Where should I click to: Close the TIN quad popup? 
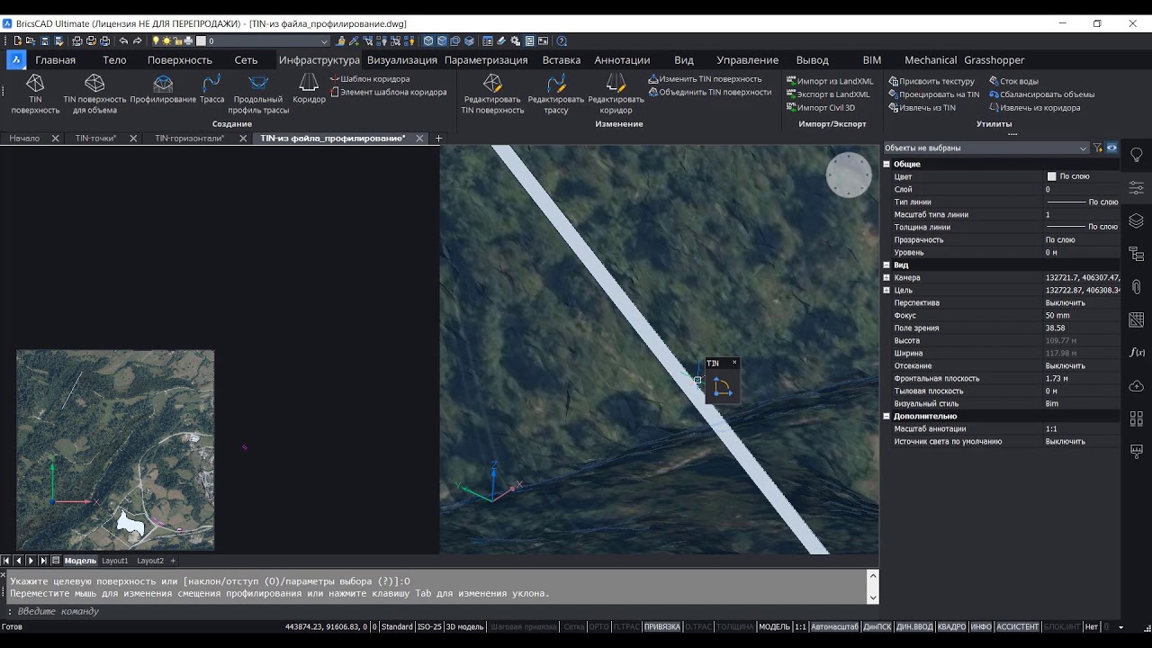tap(734, 363)
